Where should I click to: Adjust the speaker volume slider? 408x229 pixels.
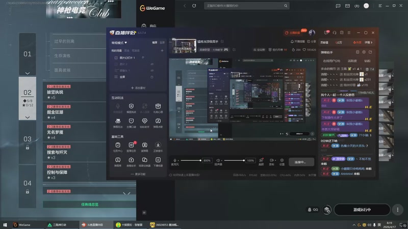coord(234,160)
